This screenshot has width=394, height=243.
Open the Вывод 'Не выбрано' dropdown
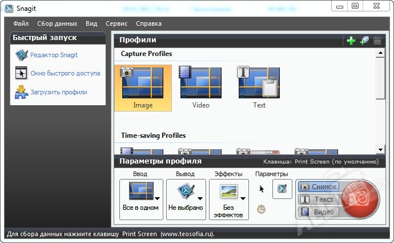click(186, 200)
